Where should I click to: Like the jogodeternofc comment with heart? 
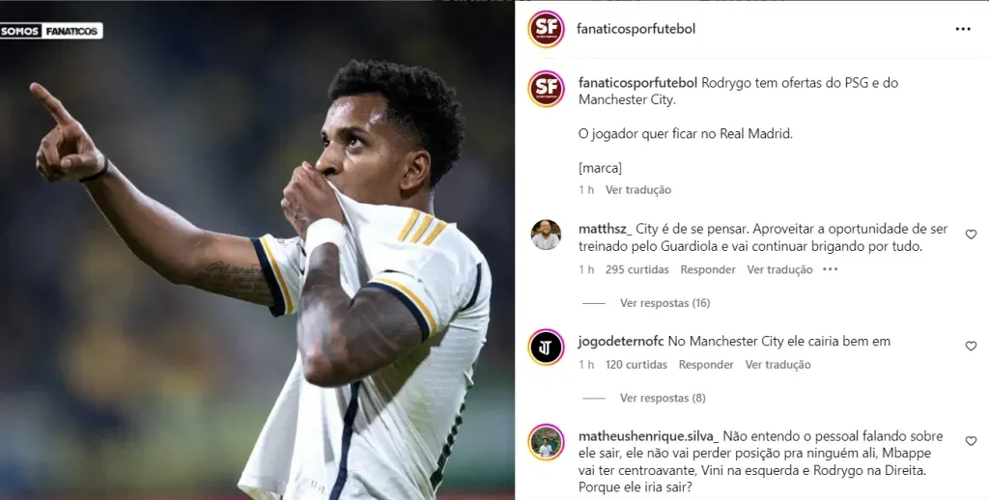[x=971, y=347]
